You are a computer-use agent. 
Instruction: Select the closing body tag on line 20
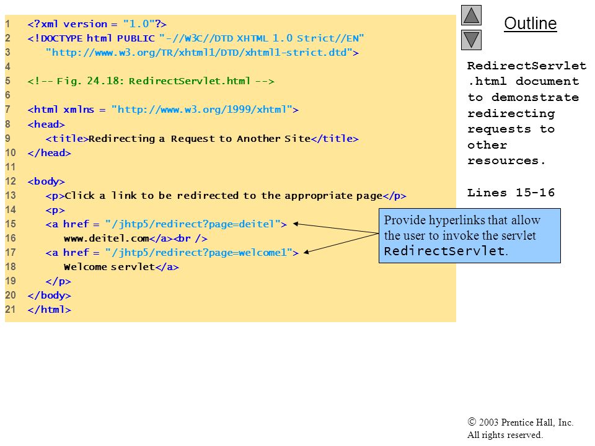49,295
